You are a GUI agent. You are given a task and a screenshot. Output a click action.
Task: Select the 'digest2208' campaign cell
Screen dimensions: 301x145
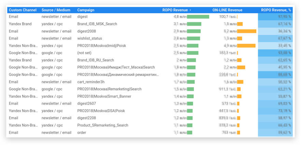[87, 118]
